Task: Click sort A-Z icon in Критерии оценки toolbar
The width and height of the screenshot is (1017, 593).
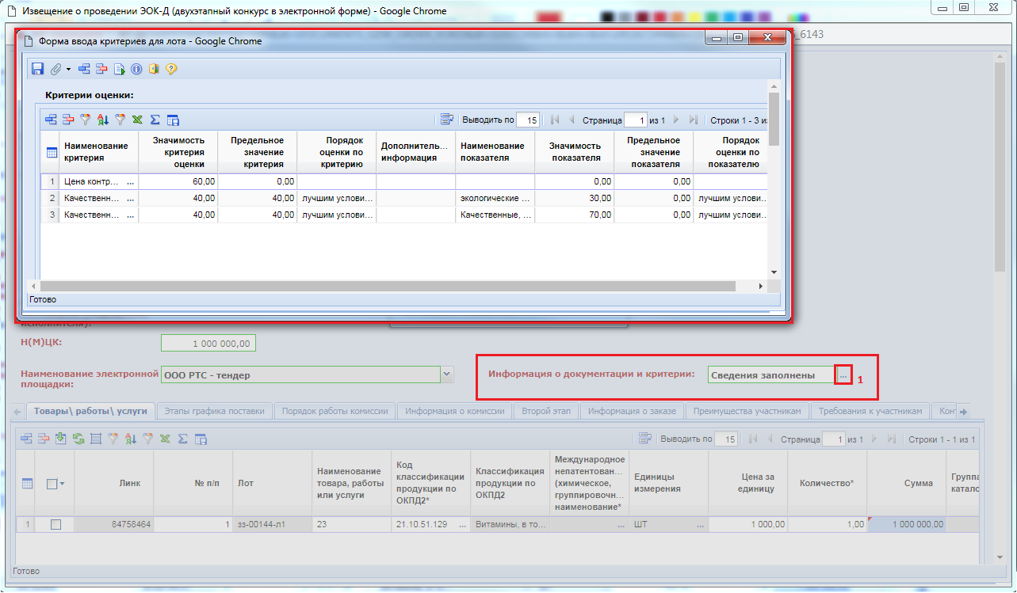Action: pyautogui.click(x=103, y=120)
